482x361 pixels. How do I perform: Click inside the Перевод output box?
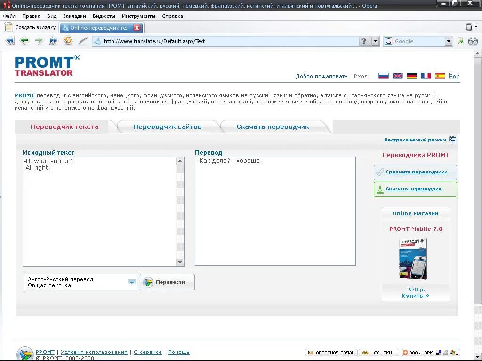[x=275, y=211]
